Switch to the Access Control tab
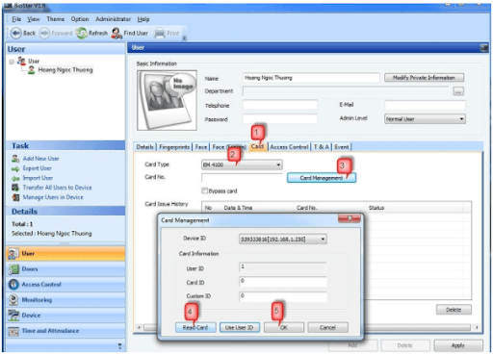Screen dimensions: 493x354 [289, 147]
